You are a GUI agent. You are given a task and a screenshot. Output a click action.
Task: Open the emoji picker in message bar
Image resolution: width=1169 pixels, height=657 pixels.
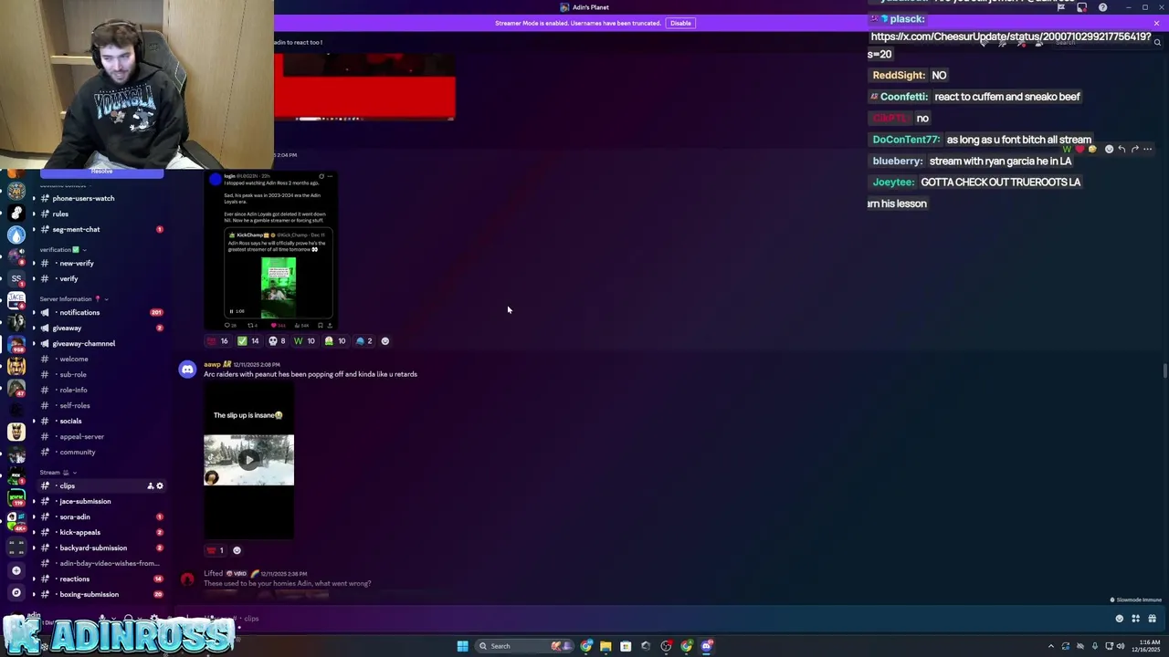(1120, 619)
